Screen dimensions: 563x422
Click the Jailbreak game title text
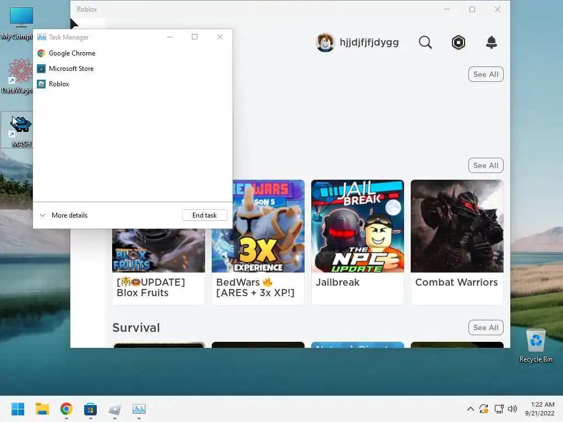(338, 282)
